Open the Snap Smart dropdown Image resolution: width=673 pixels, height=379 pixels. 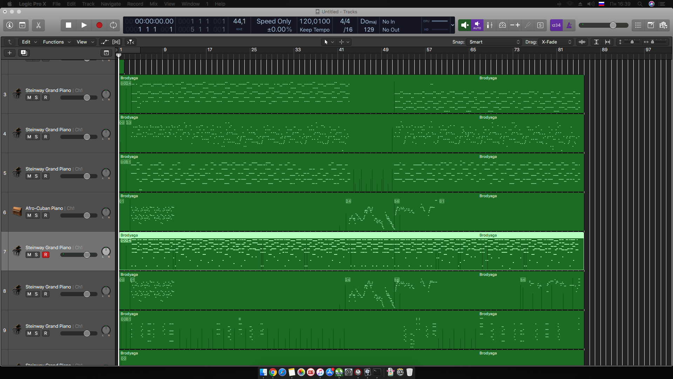(494, 42)
